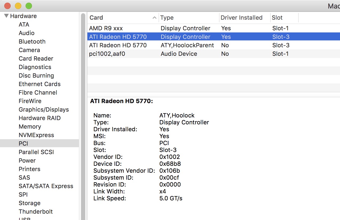The width and height of the screenshot is (340, 220).
Task: Open the Parallel SCSI section
Action: [x=36, y=152]
